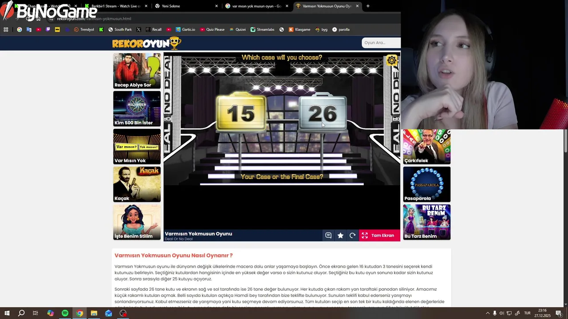Image resolution: width=568 pixels, height=319 pixels.
Task: Open Recep Abiye Sor game thumbnail
Action: click(137, 71)
